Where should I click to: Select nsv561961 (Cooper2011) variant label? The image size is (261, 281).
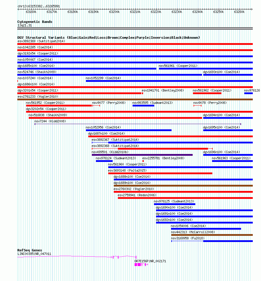[x=178, y=66]
